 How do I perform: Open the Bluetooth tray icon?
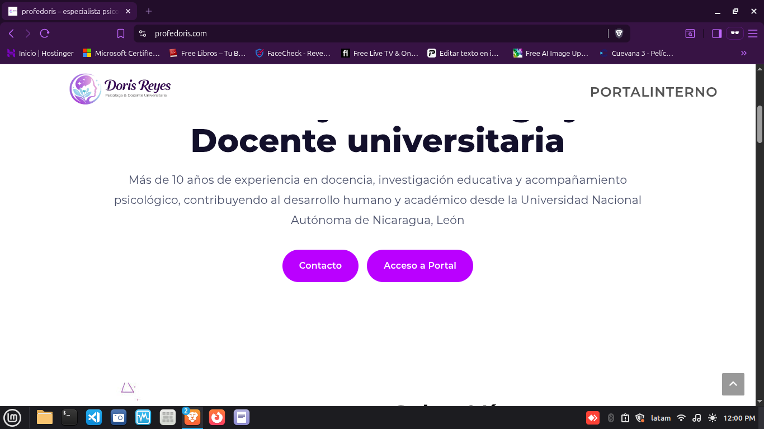[x=611, y=418]
